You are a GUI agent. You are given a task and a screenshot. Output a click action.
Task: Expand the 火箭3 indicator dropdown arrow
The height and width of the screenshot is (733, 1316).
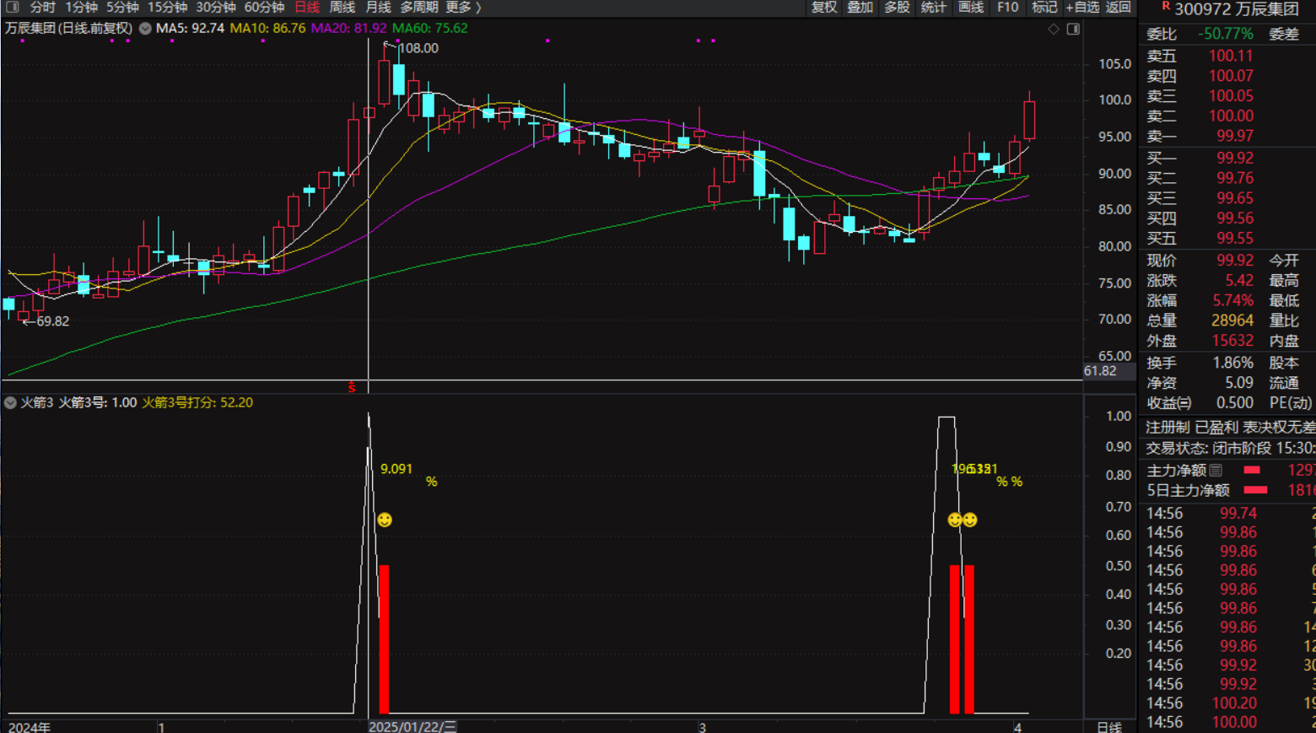click(10, 403)
